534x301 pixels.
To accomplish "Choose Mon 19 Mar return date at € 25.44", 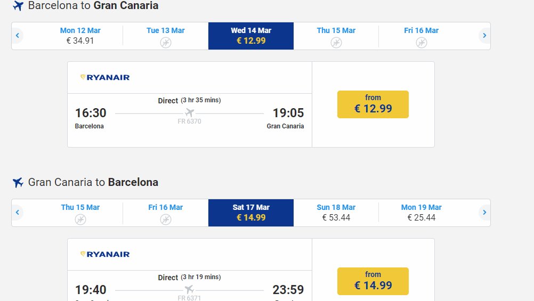I will 421,213.
